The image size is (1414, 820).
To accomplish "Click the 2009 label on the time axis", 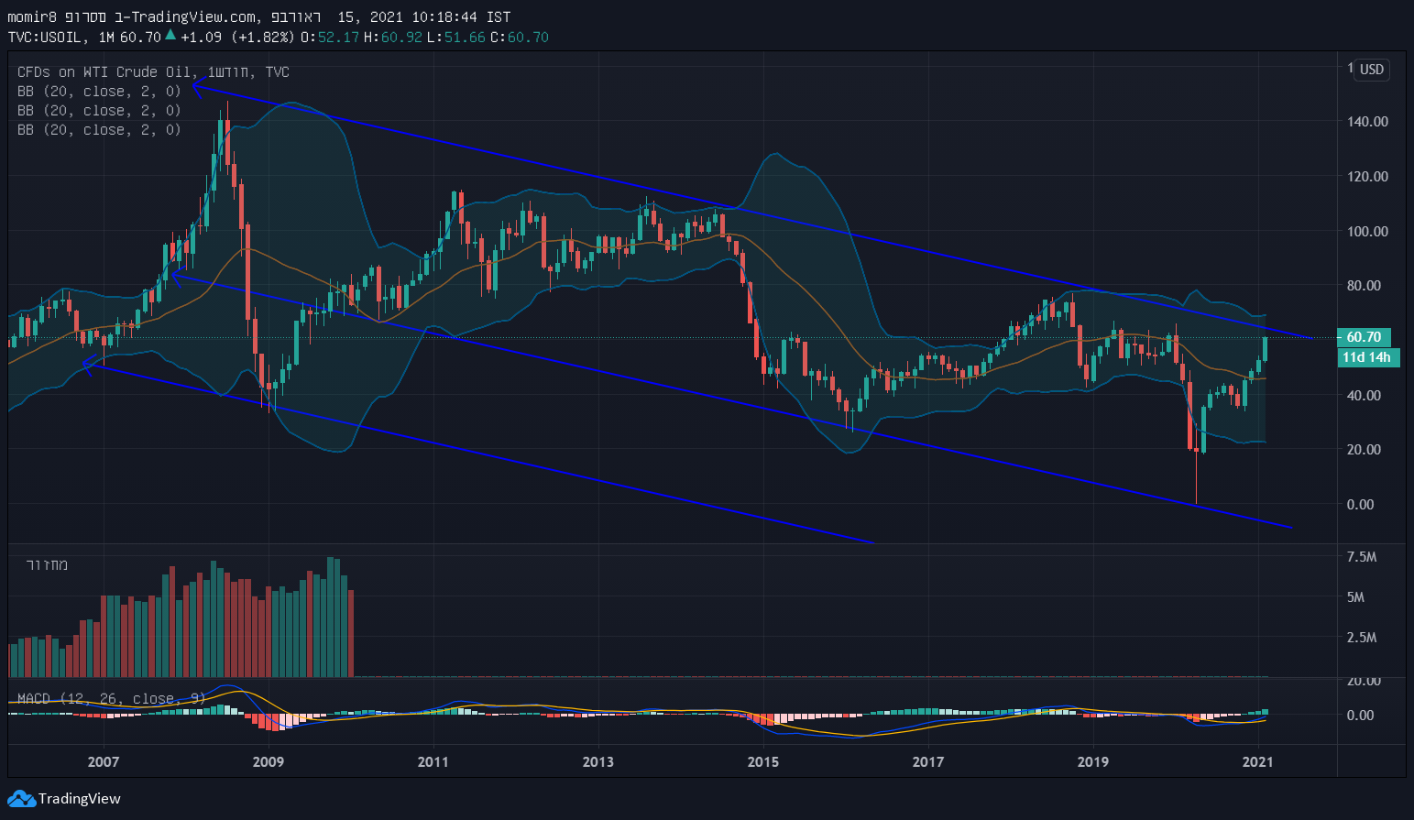I will point(268,762).
